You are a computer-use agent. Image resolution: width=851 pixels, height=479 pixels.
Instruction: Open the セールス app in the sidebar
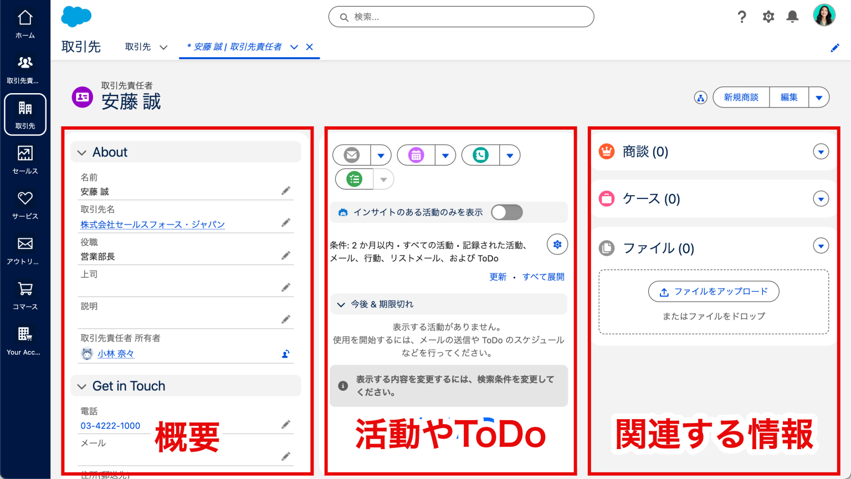coord(24,160)
